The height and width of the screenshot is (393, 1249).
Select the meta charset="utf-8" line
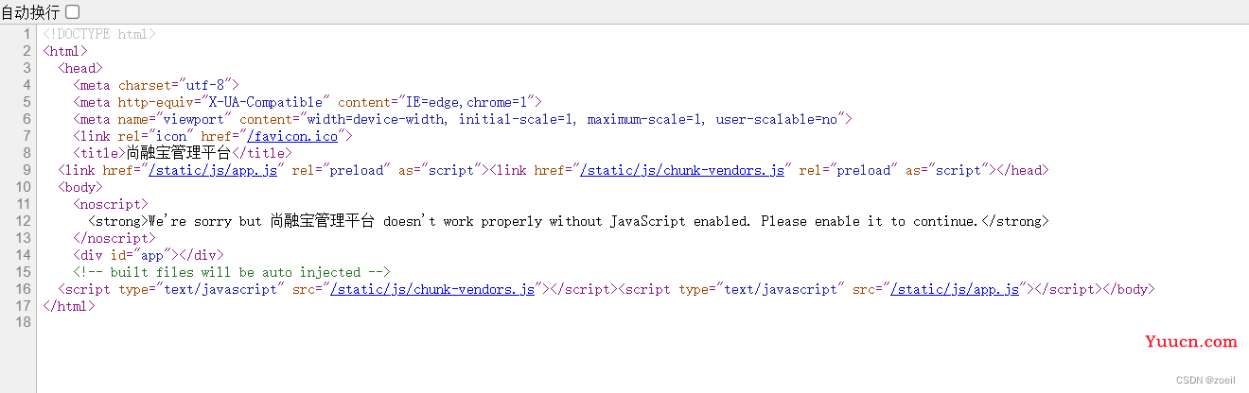[156, 85]
